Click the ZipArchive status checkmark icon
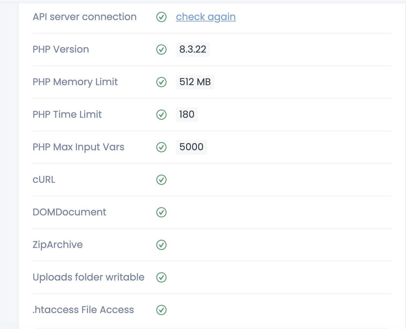Viewport: 406px width, 329px height. click(161, 245)
